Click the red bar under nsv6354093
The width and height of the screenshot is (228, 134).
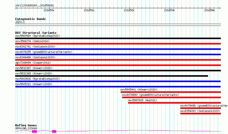click(201, 114)
